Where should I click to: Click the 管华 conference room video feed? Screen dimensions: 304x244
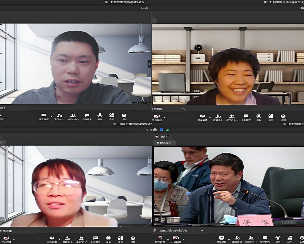[229, 186]
